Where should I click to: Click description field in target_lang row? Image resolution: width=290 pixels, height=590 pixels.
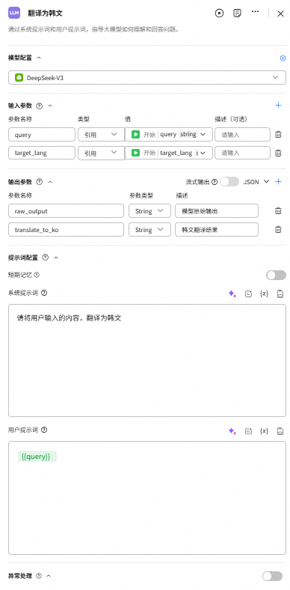pos(242,153)
